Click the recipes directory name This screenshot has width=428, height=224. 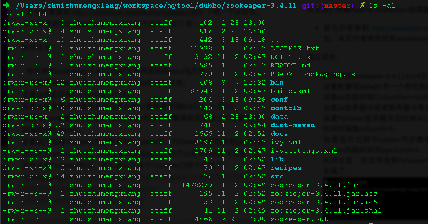pyautogui.click(x=286, y=168)
